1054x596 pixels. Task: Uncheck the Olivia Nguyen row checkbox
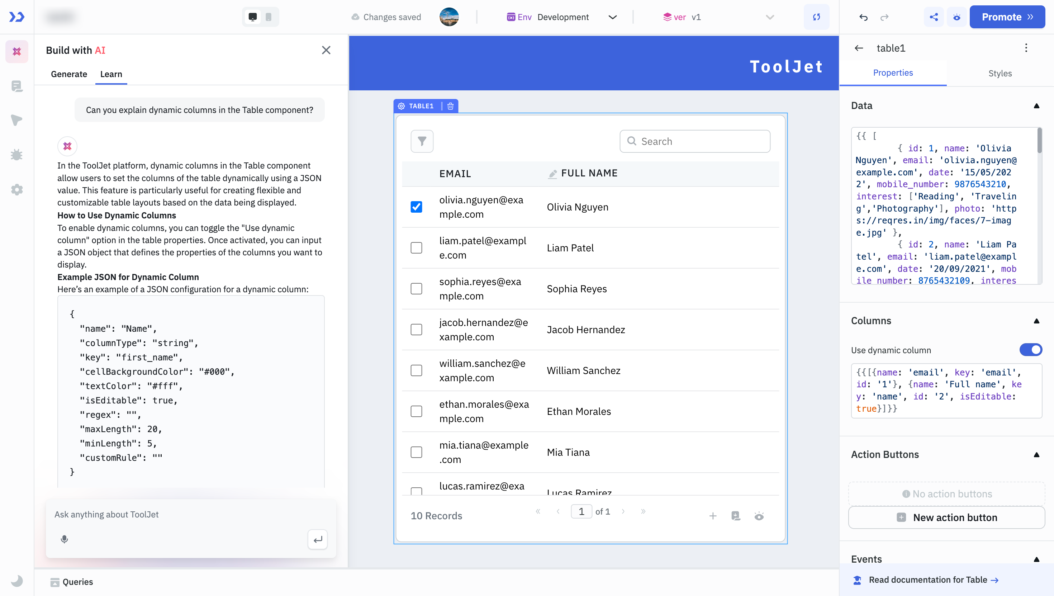417,207
